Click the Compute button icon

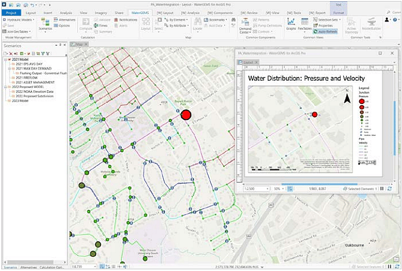point(86,22)
